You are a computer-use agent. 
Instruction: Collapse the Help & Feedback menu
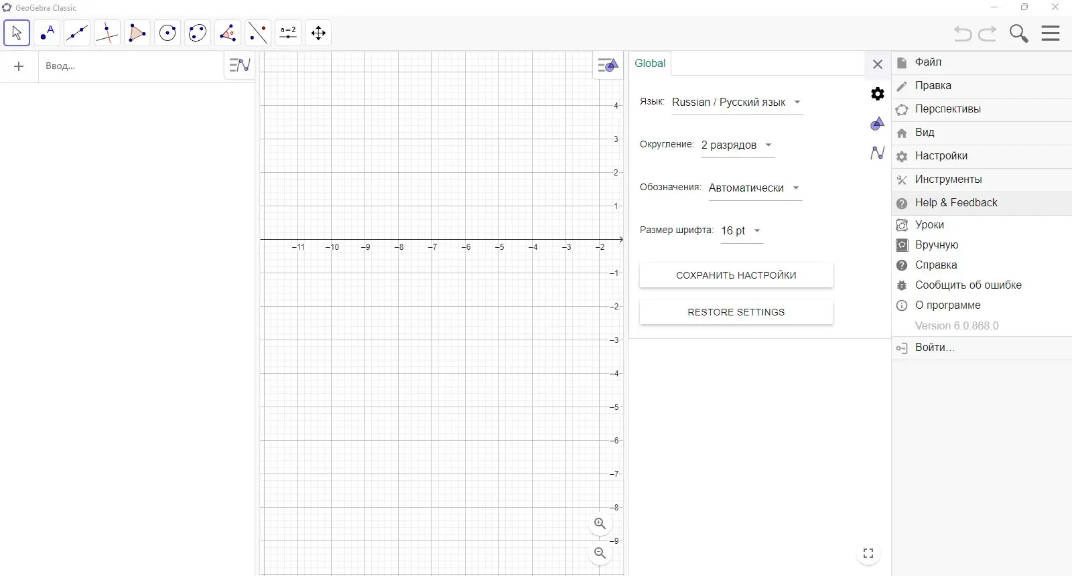click(x=982, y=203)
